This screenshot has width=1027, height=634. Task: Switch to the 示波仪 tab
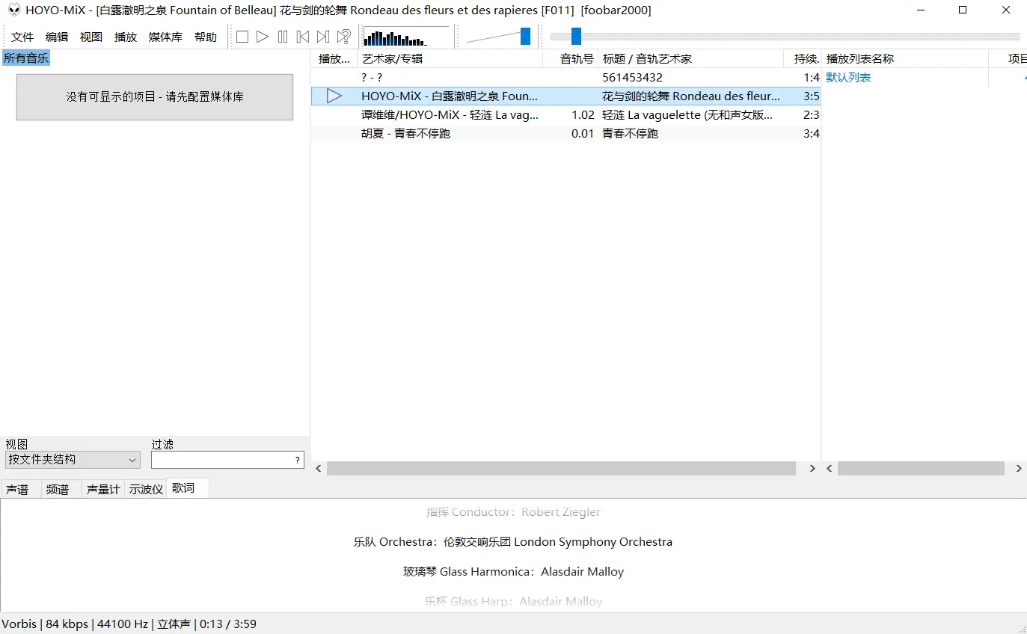[x=145, y=488]
